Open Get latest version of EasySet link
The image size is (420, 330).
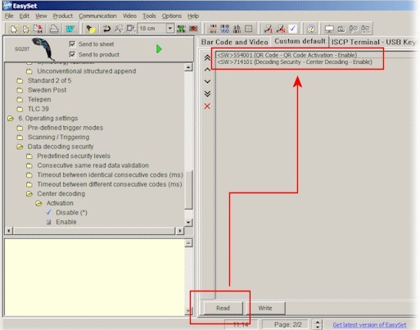tap(369, 325)
